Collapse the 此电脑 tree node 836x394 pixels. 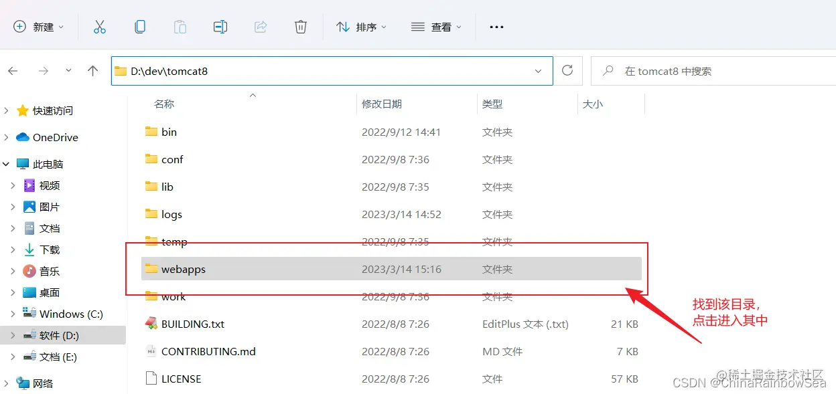pos(5,163)
